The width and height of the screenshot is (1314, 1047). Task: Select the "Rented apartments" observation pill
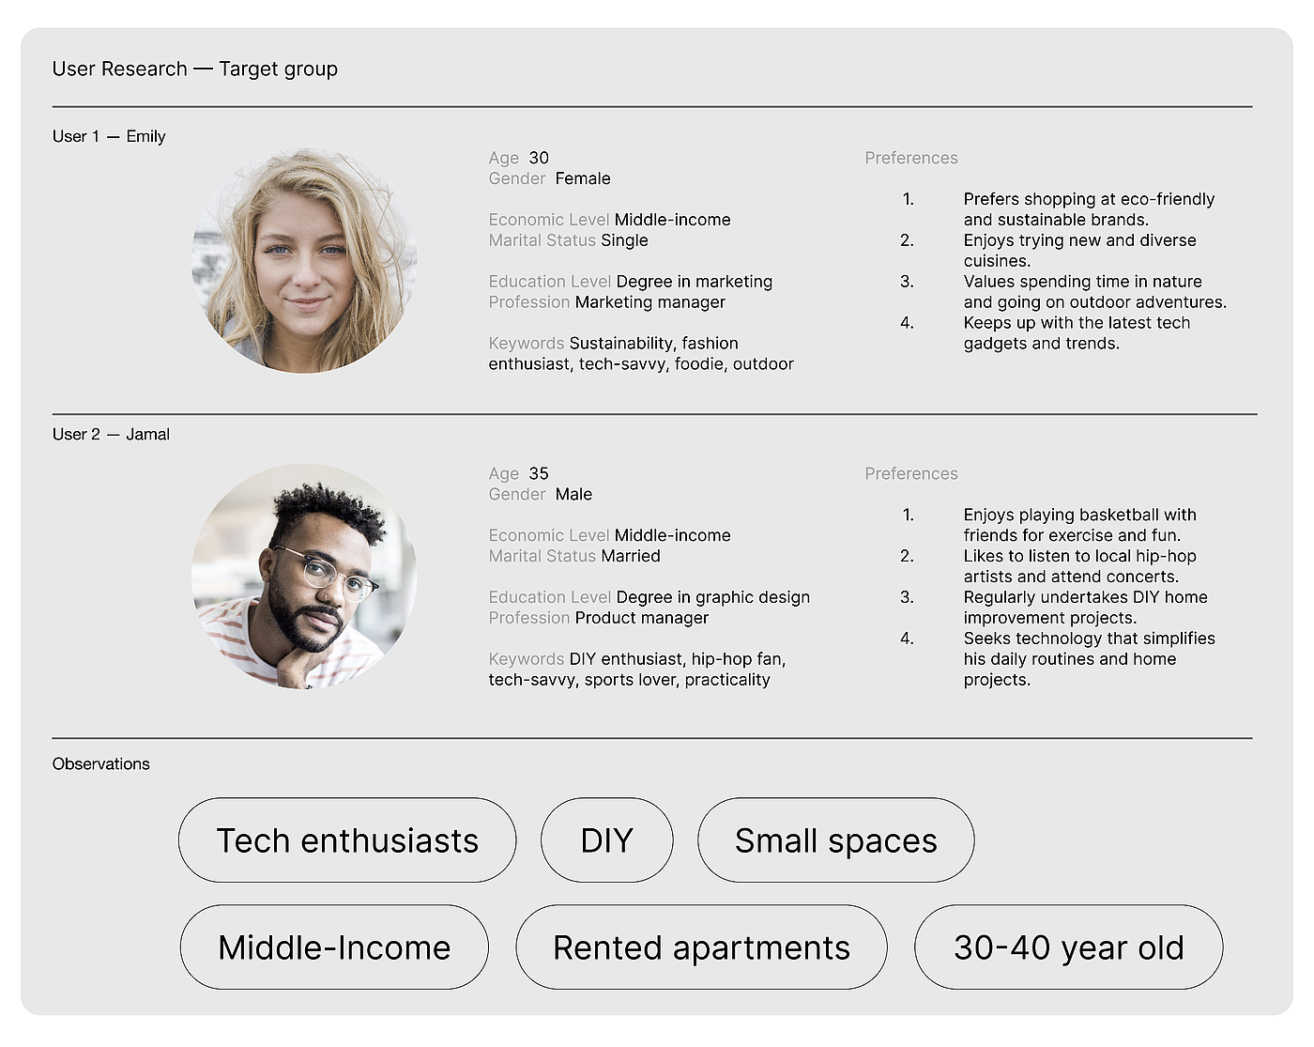coord(702,947)
